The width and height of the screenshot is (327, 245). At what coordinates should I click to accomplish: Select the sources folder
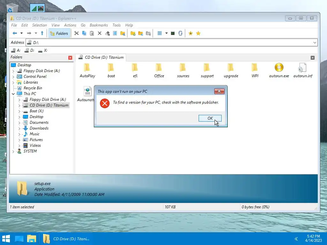coord(183,71)
